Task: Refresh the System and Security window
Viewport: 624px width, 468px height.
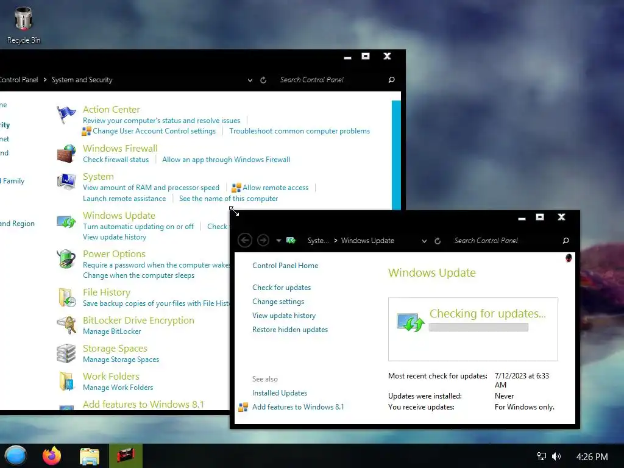Action: tap(263, 80)
